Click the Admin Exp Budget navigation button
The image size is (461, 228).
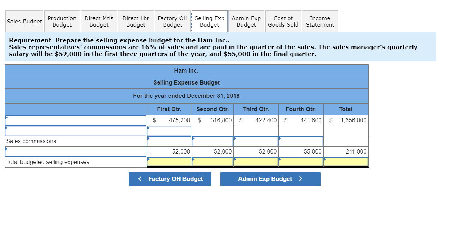point(270,179)
